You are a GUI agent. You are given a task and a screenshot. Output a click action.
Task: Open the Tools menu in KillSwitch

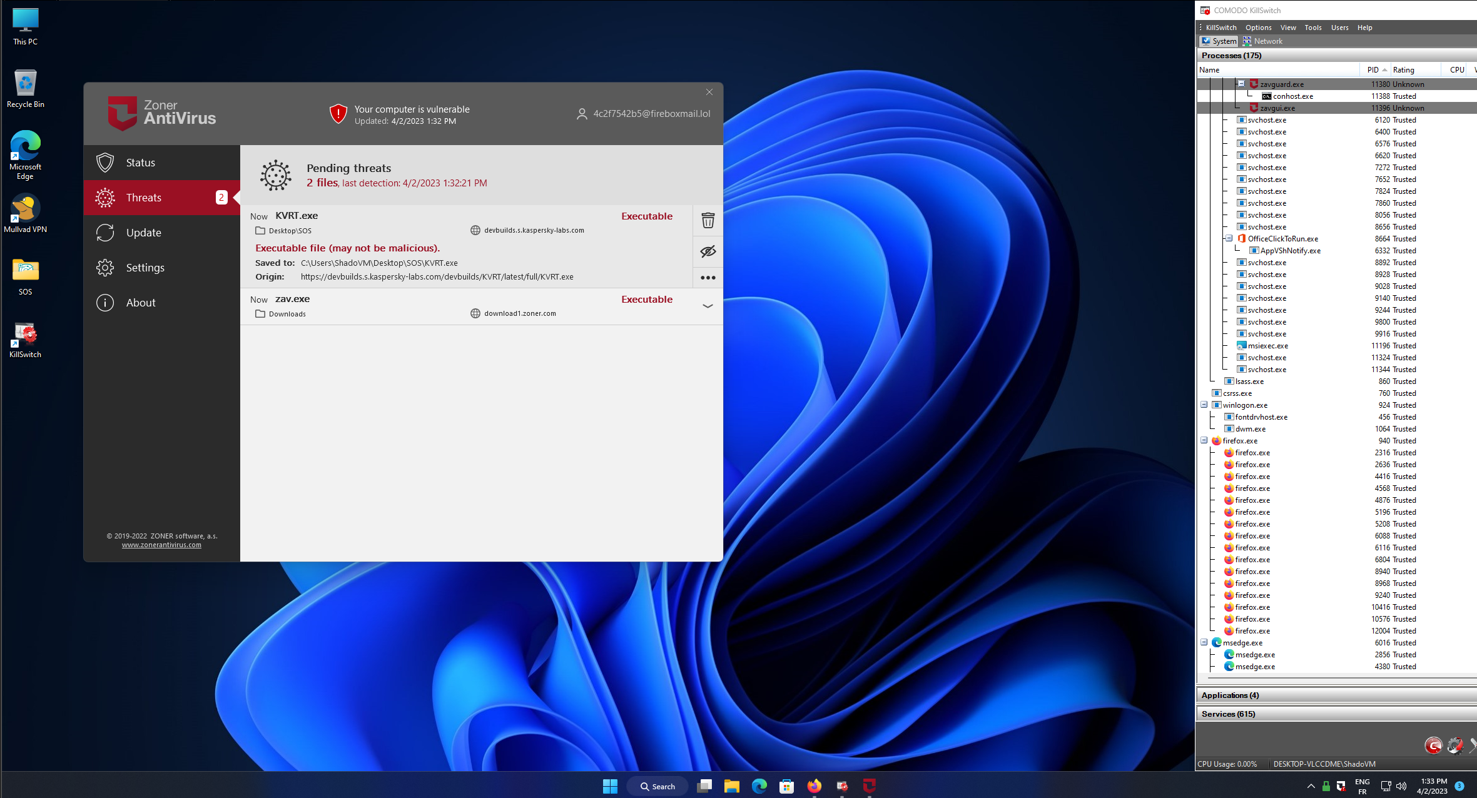1312,28
